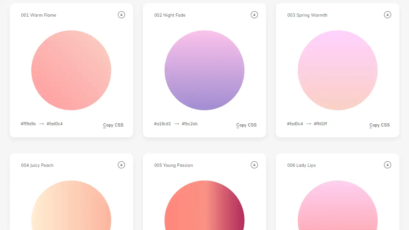Image resolution: width=409 pixels, height=230 pixels.
Task: Click the Warm Flame gradient circle
Action: (71, 70)
